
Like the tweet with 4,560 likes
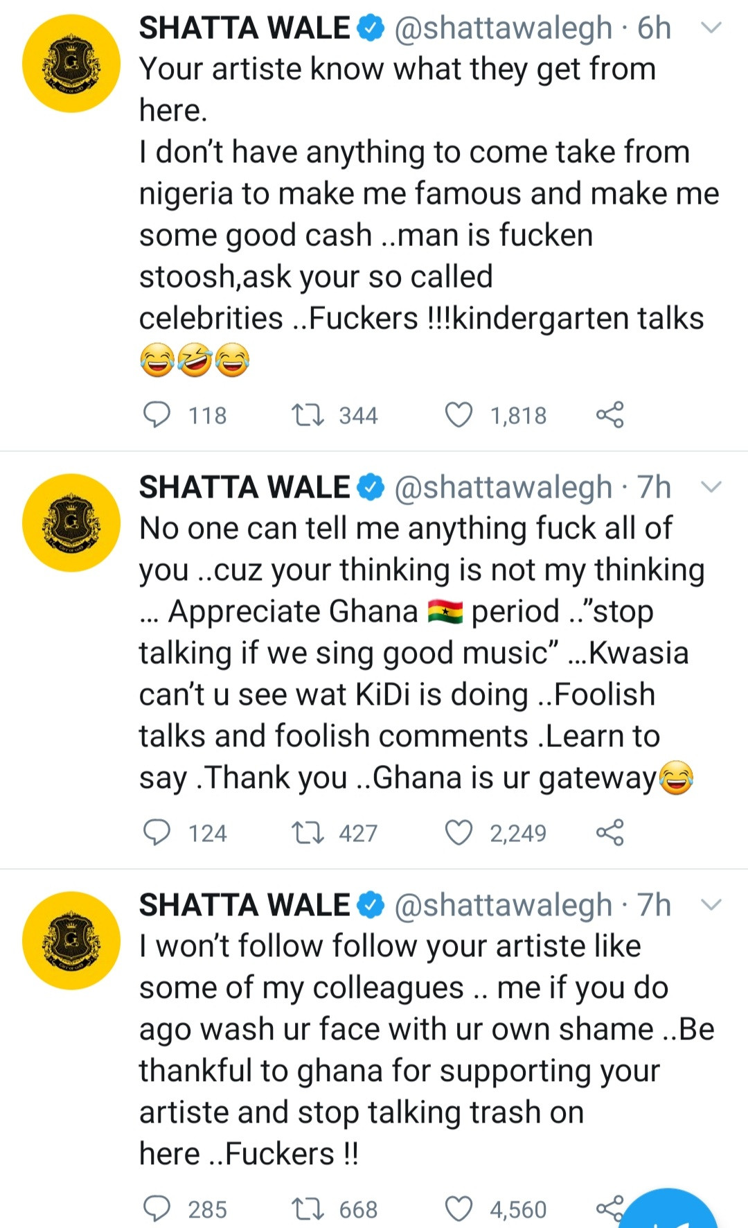[x=458, y=1209]
